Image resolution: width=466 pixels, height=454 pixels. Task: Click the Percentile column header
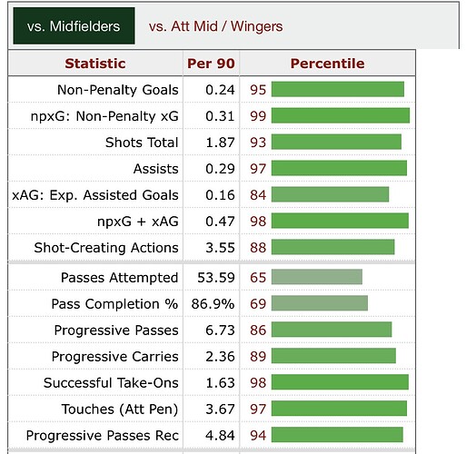tap(327, 64)
